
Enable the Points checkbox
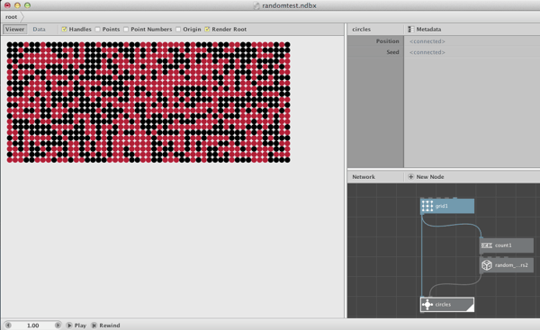pyautogui.click(x=97, y=30)
